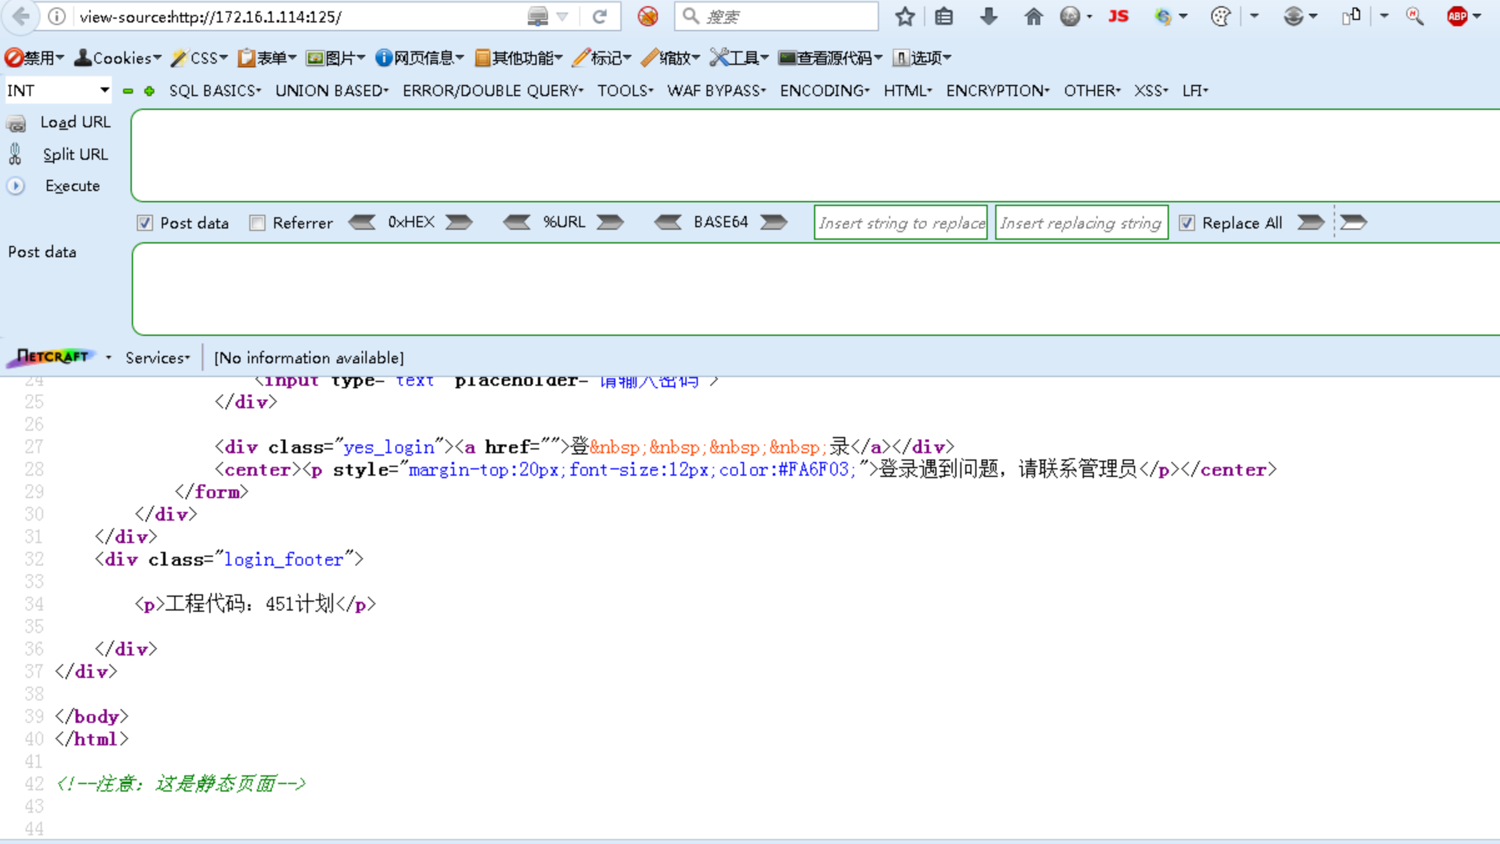The image size is (1500, 844).
Task: Uncheck the Post data checkbox
Action: [145, 223]
